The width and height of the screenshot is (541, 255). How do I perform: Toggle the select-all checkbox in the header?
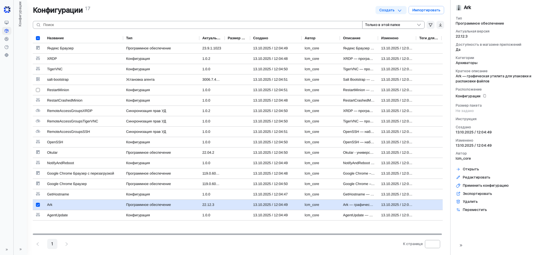click(38, 38)
